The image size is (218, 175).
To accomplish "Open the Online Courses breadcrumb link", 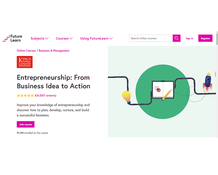I will tap(26, 51).
